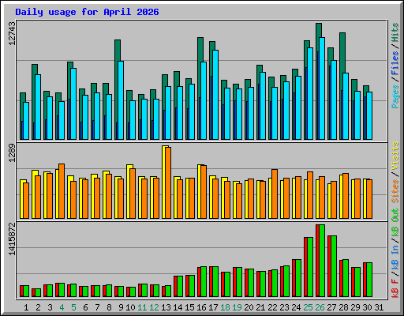Viewport: 404px width, 316px height.
Task: Click the green kB Out bar for day 27
Action: (x=334, y=266)
